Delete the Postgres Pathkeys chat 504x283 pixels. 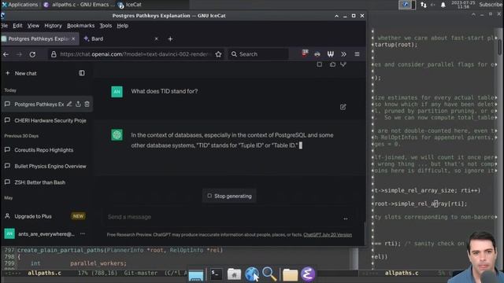coord(87,104)
